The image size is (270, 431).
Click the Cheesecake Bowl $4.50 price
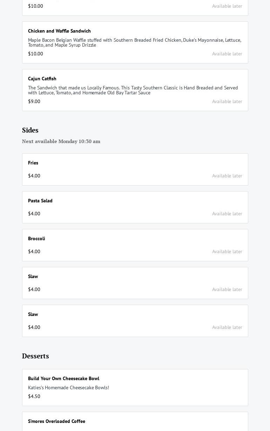[34, 397]
